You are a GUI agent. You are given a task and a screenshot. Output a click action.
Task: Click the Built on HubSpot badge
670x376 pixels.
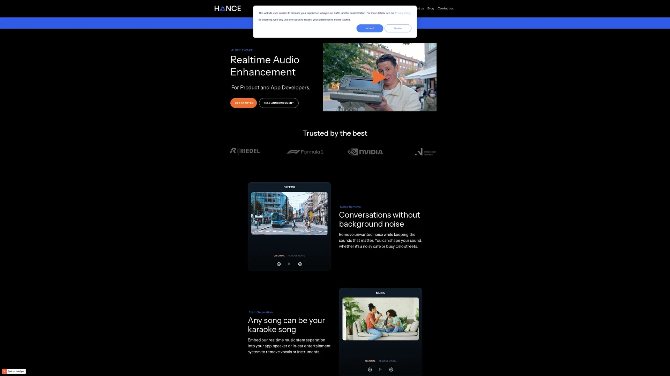click(x=14, y=371)
